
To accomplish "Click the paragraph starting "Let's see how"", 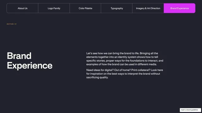I will (125, 59).
